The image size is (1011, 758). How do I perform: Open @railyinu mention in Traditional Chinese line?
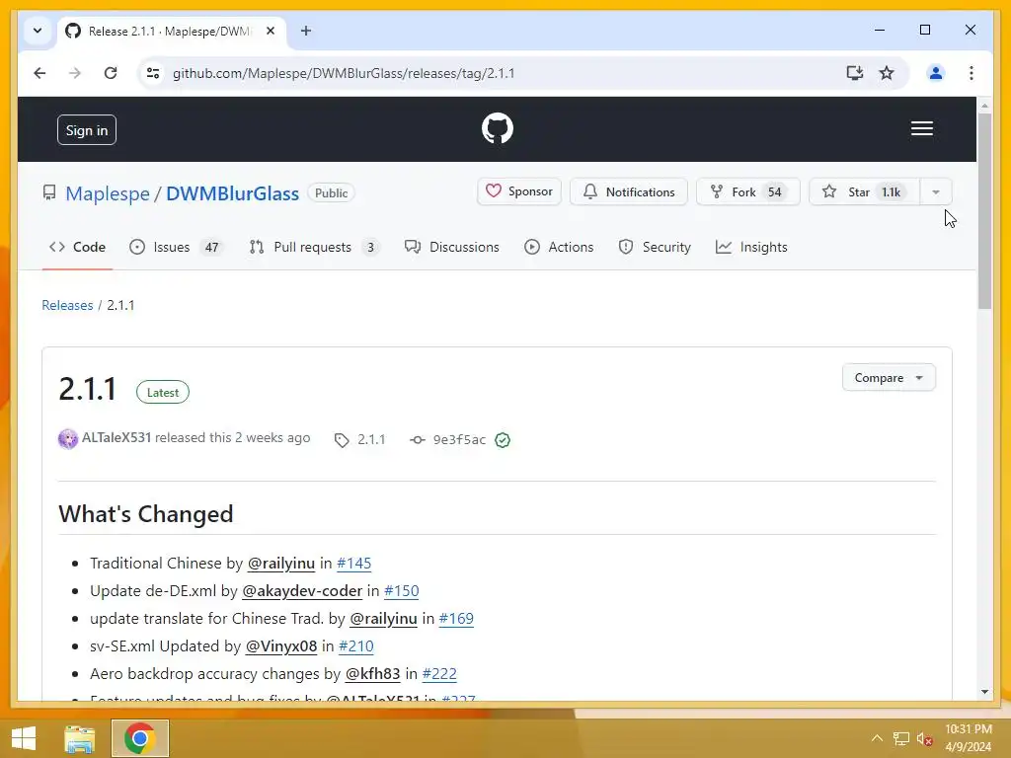pos(281,564)
